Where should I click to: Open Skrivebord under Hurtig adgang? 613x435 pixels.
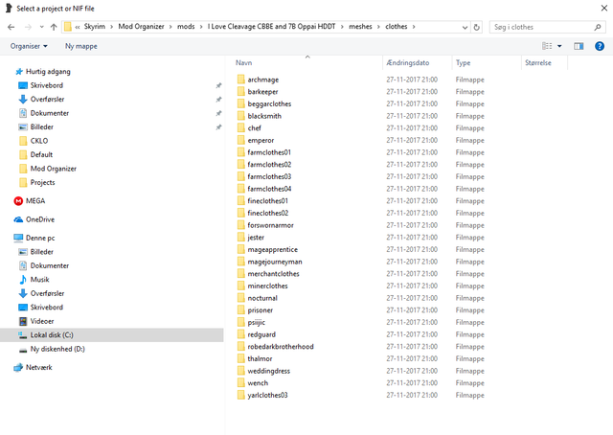coord(47,85)
